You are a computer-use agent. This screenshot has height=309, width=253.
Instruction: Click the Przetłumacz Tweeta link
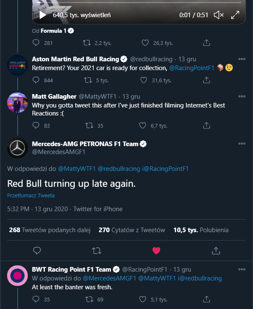click(x=31, y=196)
